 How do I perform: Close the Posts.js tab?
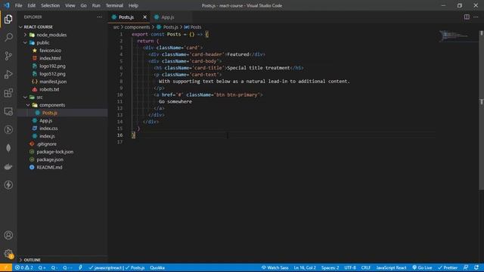tap(144, 17)
